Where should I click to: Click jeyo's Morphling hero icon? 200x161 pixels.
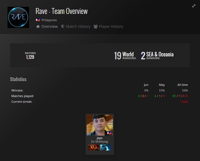click(x=105, y=148)
